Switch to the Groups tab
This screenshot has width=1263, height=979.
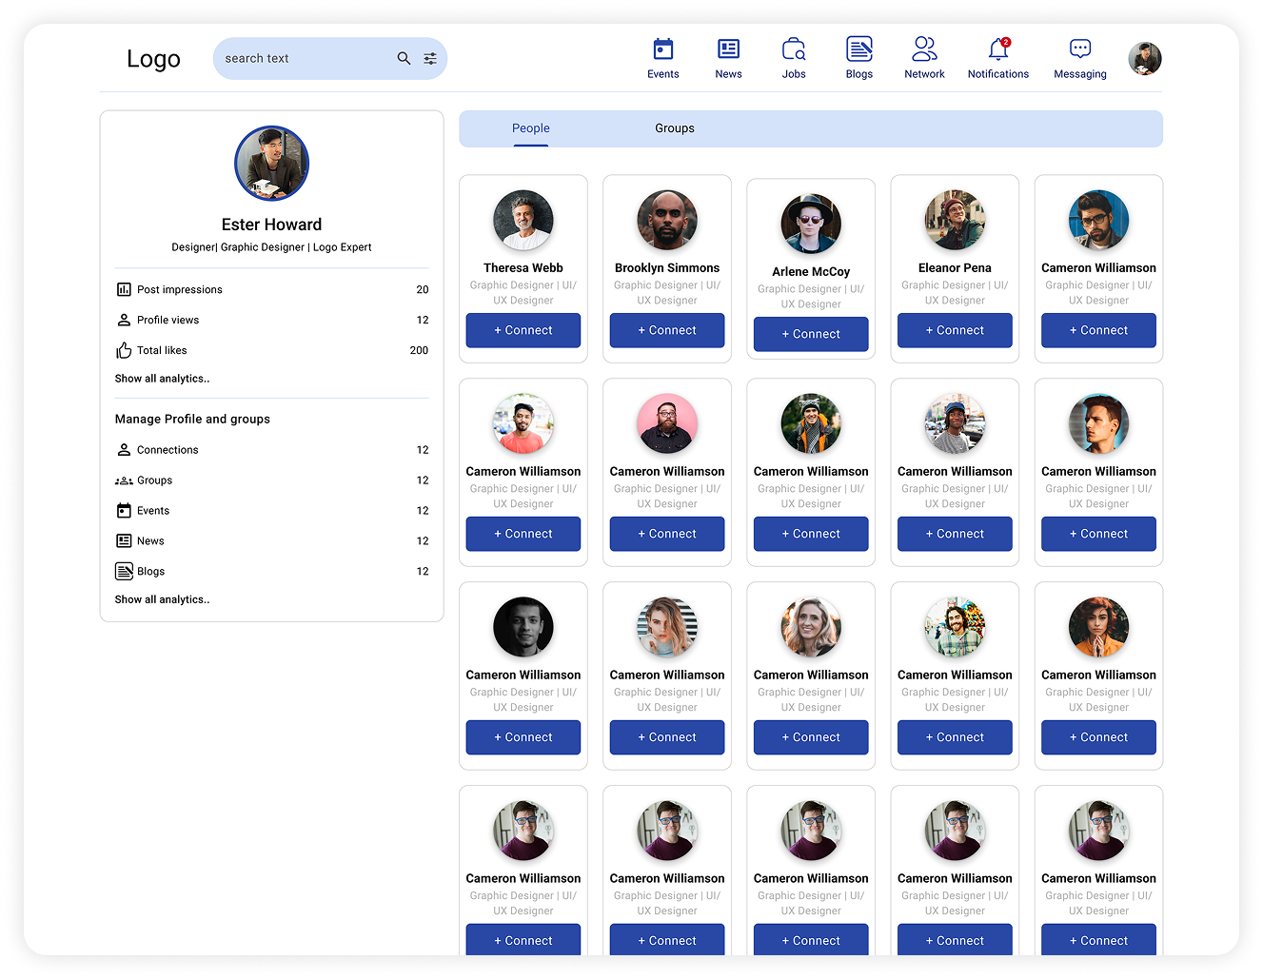point(675,127)
